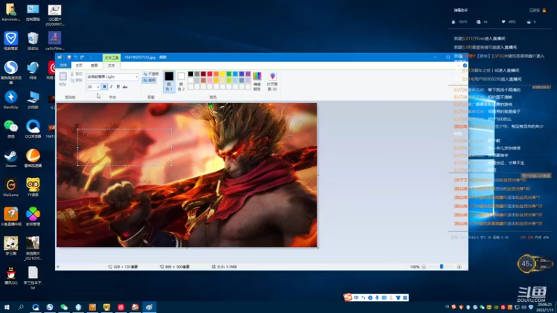This screenshot has width=557, height=313.
Task: Open the Sogou browser desktop icon
Action: pyautogui.click(x=10, y=72)
